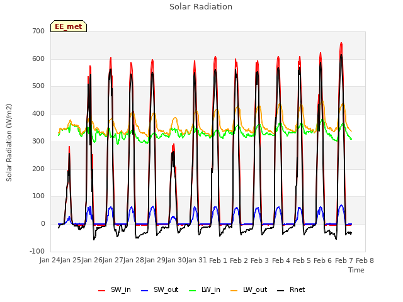Toggle LW_out series in legend
The height and width of the screenshot is (302, 403).
[249, 289]
